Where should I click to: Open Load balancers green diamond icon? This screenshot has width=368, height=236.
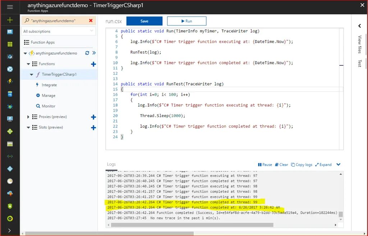[10, 131]
